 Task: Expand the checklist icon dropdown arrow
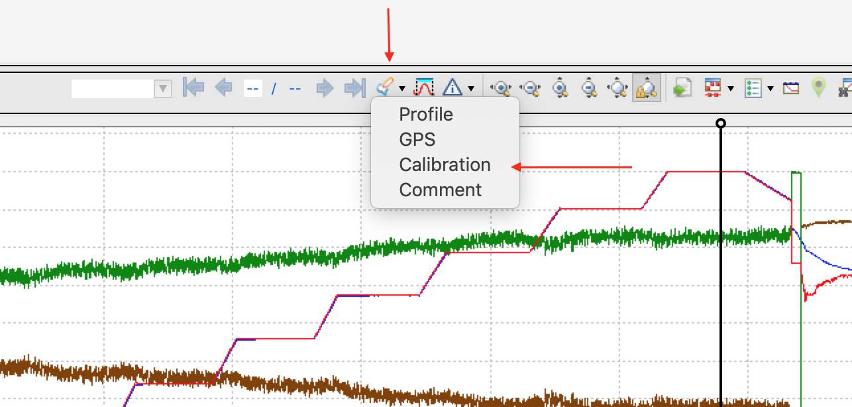770,88
